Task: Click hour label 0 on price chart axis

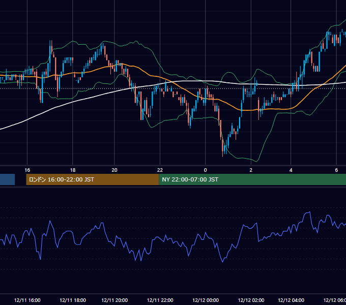Action: (206, 170)
